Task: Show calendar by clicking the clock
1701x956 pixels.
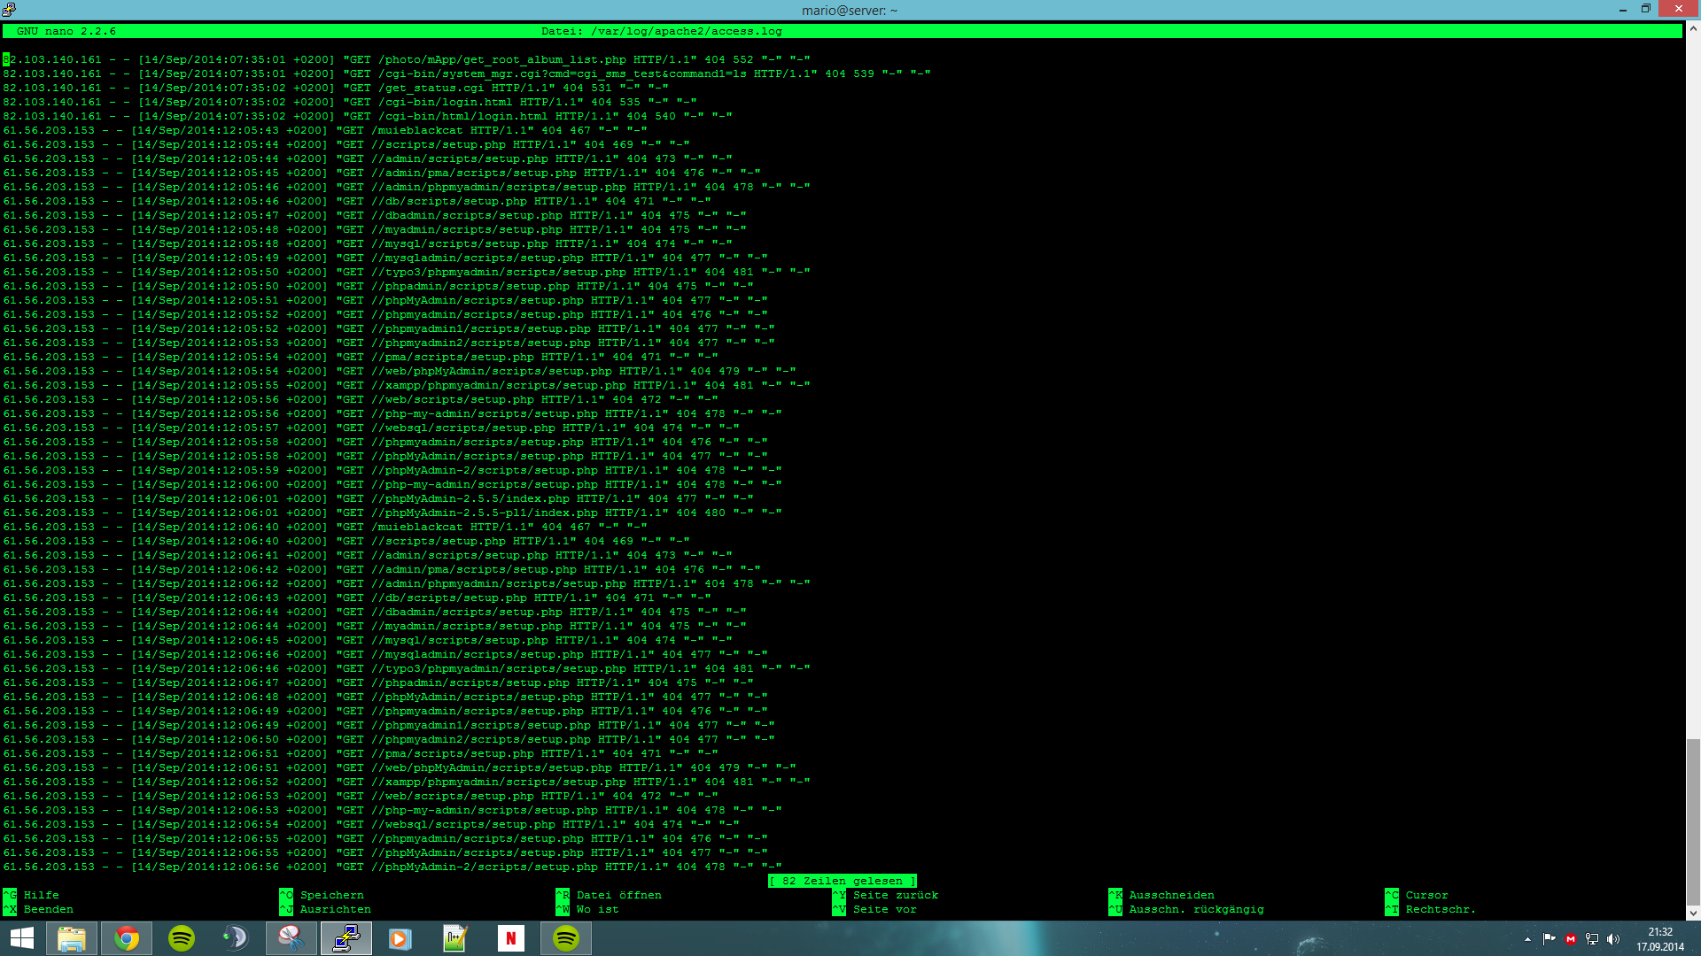Action: pyautogui.click(x=1660, y=939)
